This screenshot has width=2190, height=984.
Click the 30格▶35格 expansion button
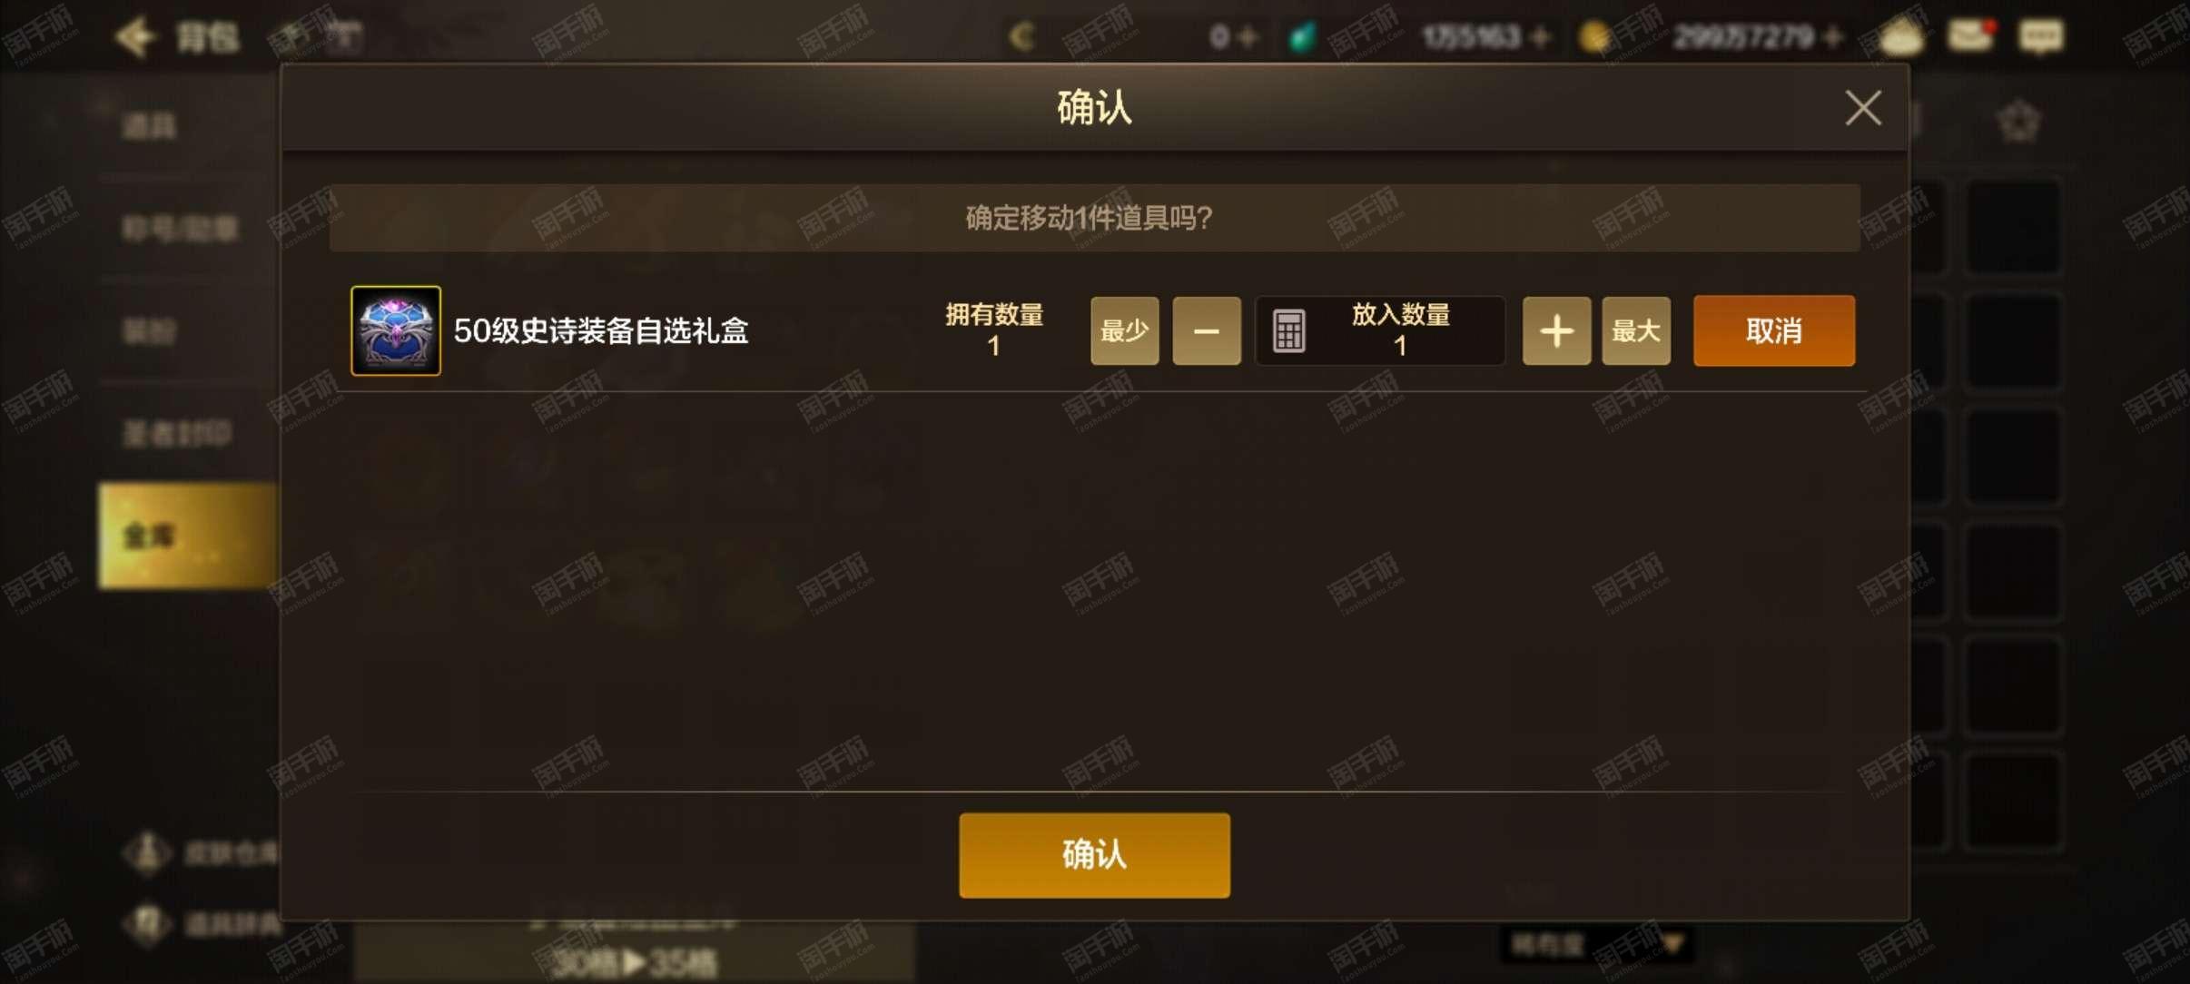[634, 961]
